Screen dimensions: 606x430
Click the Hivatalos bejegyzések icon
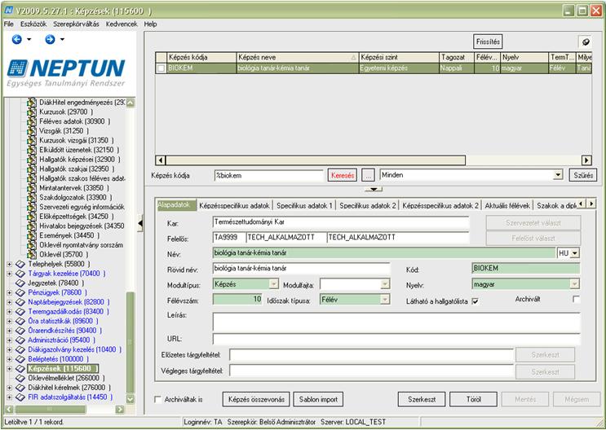pos(32,226)
